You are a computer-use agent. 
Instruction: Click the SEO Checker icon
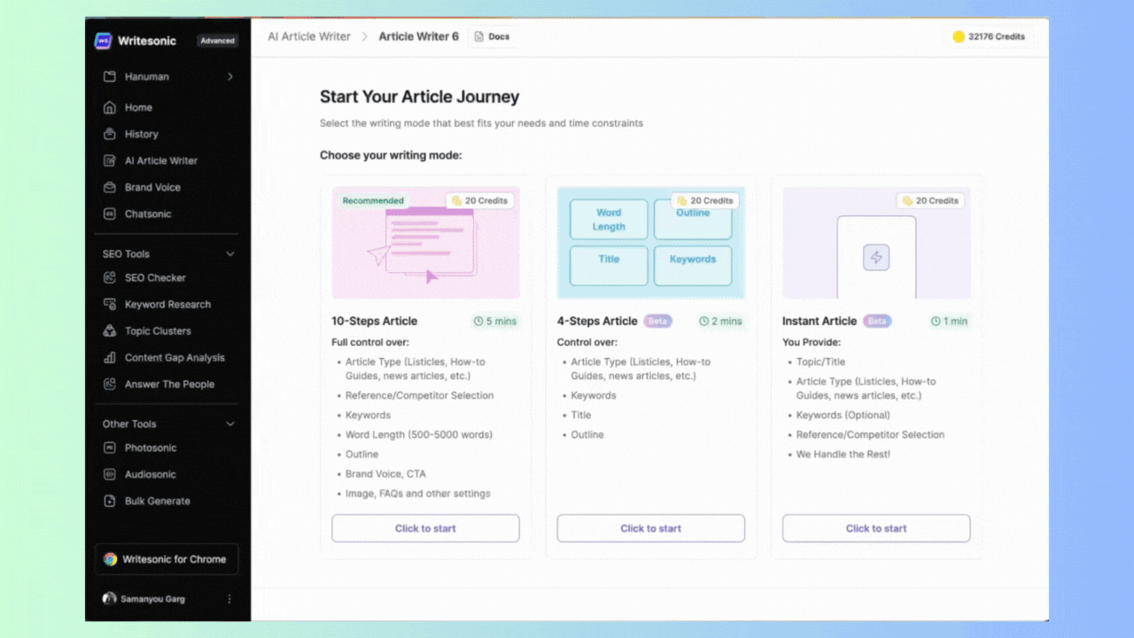tap(110, 277)
